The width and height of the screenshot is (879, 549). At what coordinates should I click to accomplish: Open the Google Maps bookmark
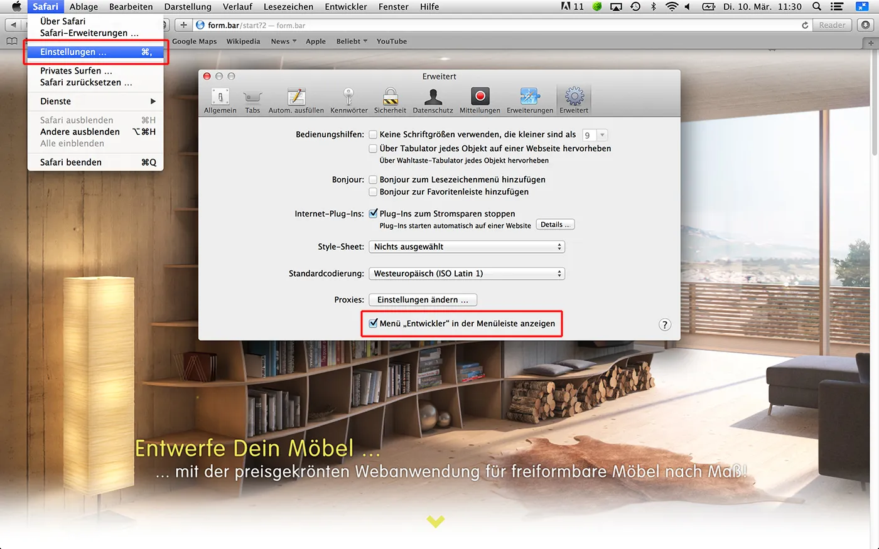[x=194, y=41]
